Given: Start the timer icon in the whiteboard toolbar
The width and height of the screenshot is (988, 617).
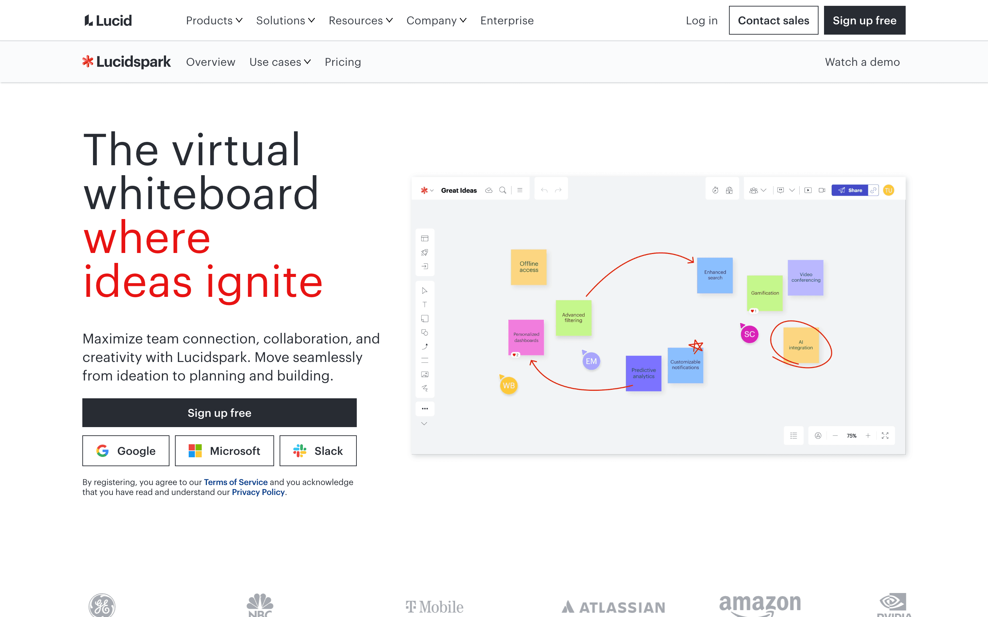Looking at the screenshot, I should coord(715,190).
